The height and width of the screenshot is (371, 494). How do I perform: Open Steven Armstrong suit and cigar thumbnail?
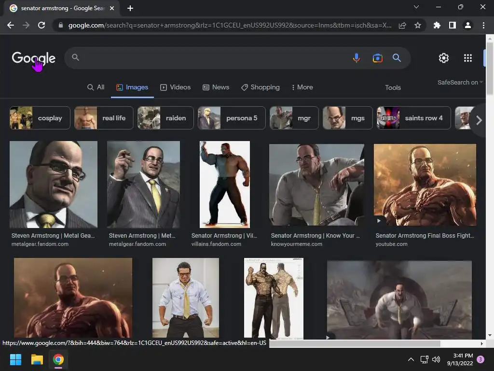coord(143,184)
